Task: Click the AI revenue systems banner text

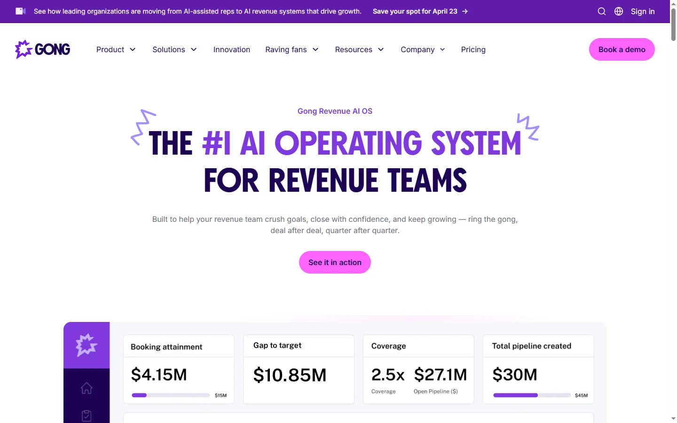Action: (197, 11)
